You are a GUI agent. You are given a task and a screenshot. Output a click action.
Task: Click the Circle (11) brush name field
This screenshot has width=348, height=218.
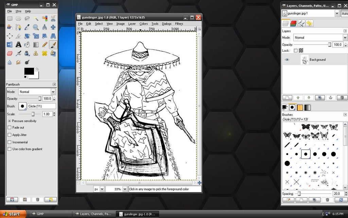(x=41, y=106)
